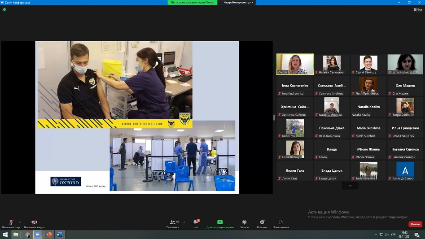Click Демонстрация экрана share screen icon
The height and width of the screenshot is (239, 425).
click(220, 223)
